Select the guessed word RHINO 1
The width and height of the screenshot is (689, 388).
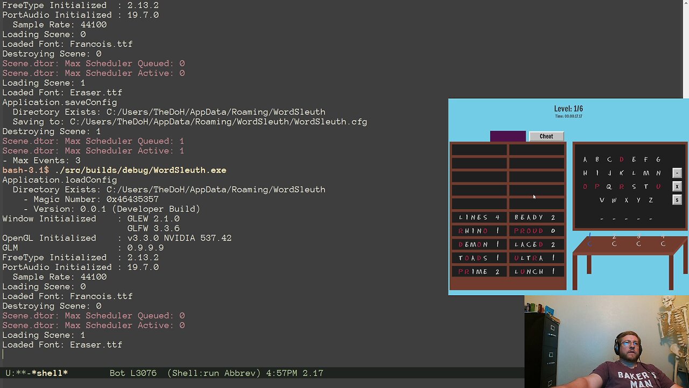pyautogui.click(x=479, y=231)
